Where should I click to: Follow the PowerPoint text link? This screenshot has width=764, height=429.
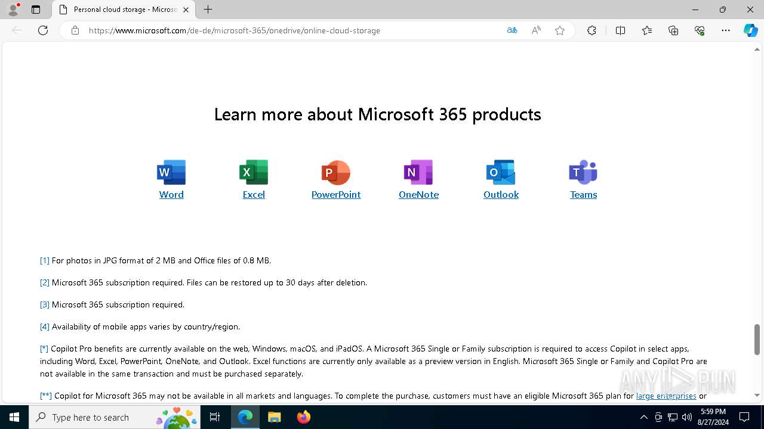pos(336,195)
